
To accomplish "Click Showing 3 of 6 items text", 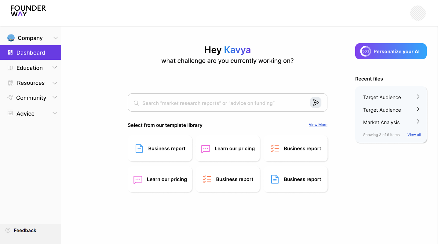I will click(381, 135).
